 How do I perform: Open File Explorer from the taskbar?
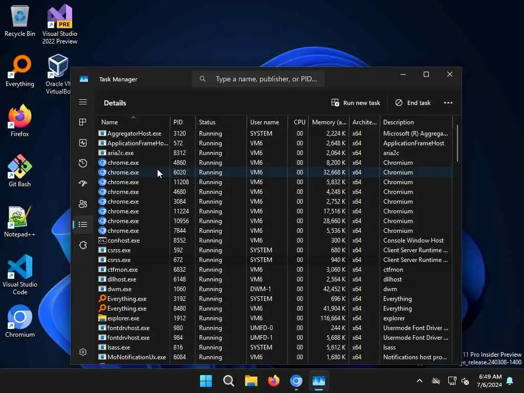(x=251, y=381)
